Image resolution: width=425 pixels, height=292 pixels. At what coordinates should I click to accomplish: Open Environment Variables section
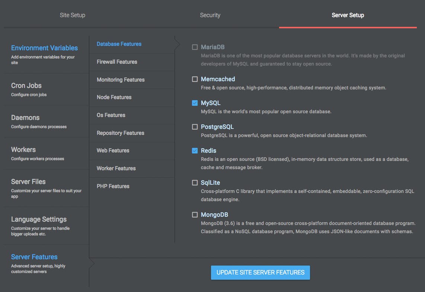pos(44,48)
